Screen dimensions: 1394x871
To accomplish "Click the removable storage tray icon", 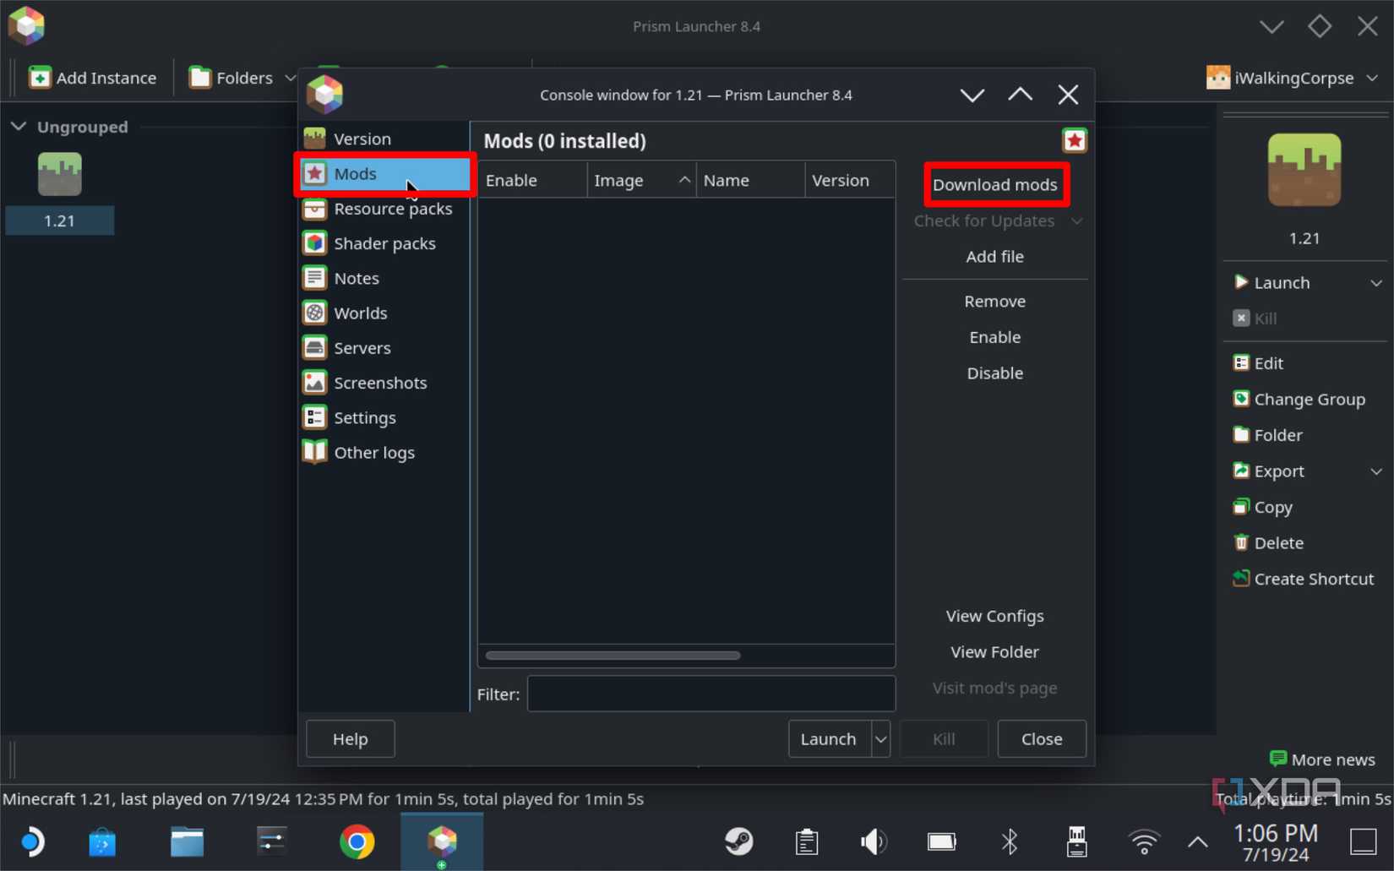I will (x=1076, y=841).
